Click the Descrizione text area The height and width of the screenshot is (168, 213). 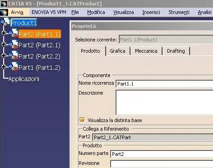[164, 102]
